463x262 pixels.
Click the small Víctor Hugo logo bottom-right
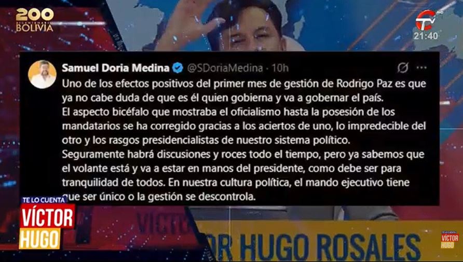click(450, 240)
